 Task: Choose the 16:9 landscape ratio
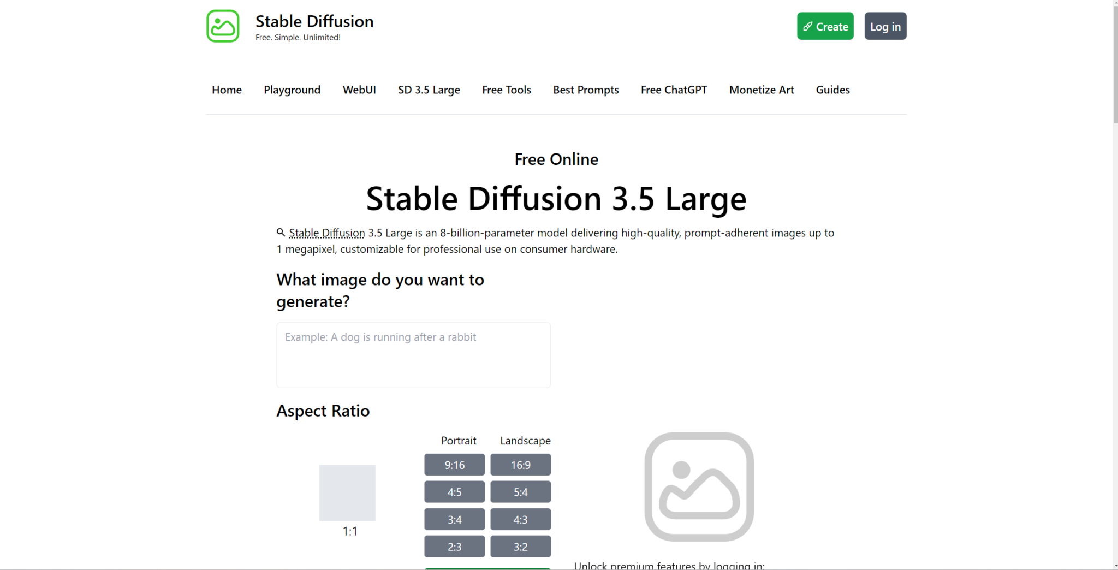click(x=520, y=465)
